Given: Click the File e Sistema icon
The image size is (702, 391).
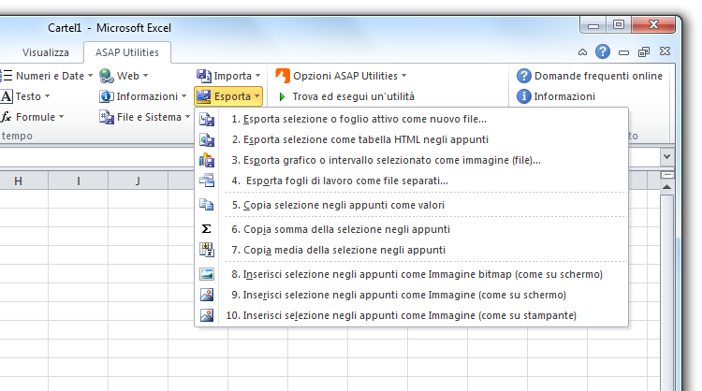Looking at the screenshot, I should pyautogui.click(x=107, y=117).
